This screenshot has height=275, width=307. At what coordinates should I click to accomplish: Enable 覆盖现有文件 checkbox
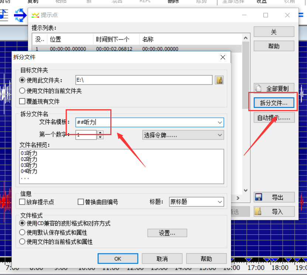pyautogui.click(x=22, y=101)
